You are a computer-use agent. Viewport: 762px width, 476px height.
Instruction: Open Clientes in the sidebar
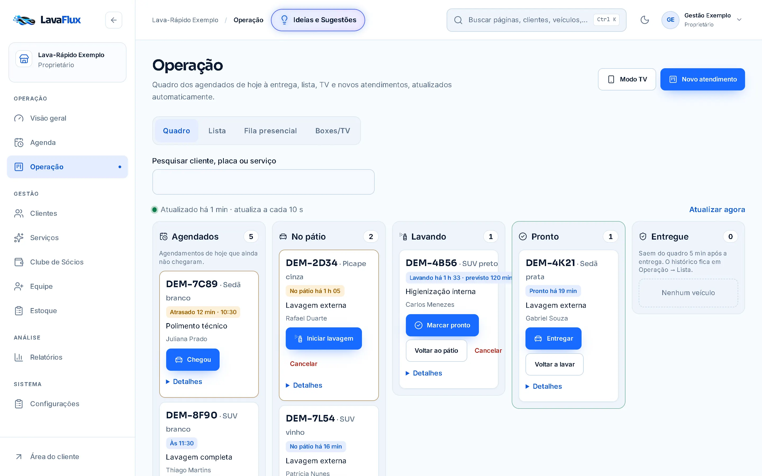coord(67,213)
